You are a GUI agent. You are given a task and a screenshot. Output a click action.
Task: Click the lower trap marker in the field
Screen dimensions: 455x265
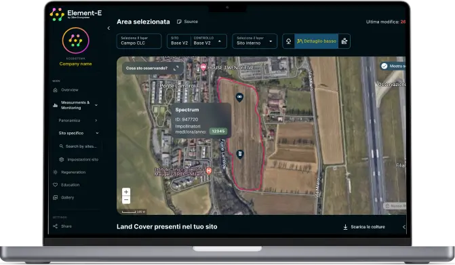[239, 154]
